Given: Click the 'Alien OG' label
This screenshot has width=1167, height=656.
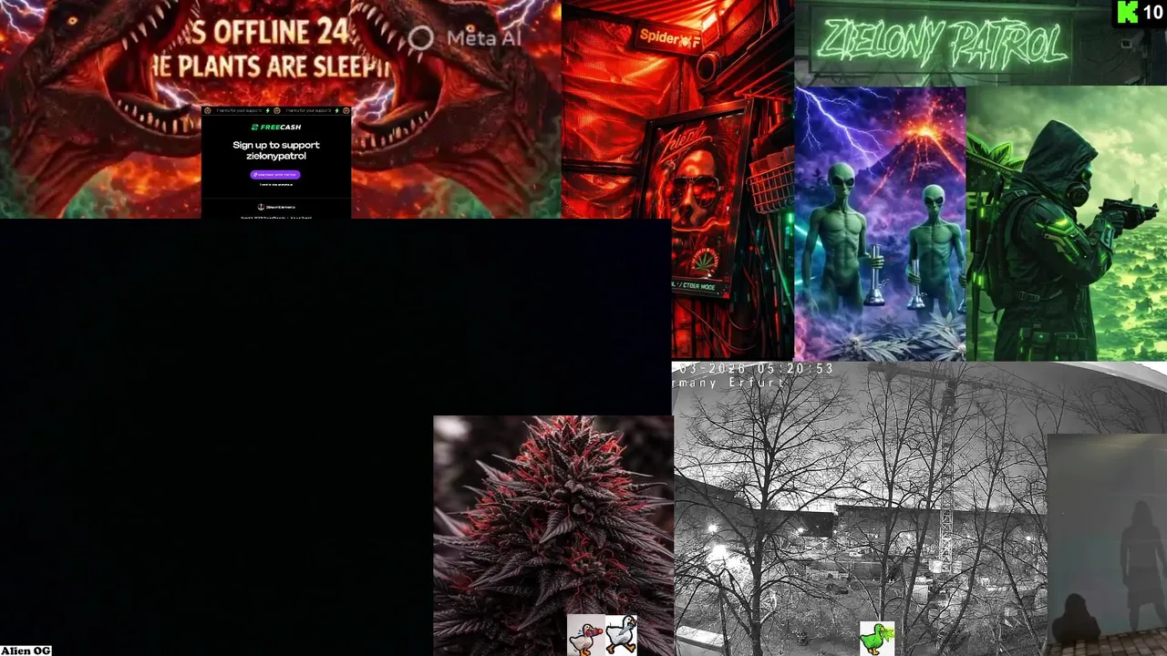Looking at the screenshot, I should 26,651.
